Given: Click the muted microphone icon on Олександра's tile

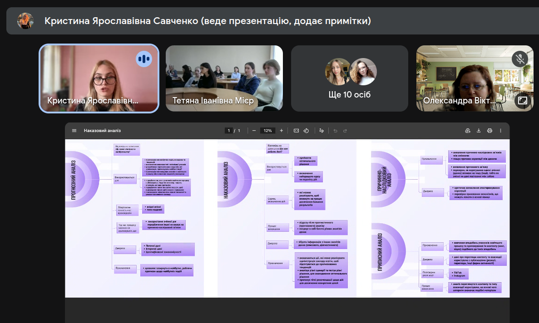Looking at the screenshot, I should (x=520, y=59).
